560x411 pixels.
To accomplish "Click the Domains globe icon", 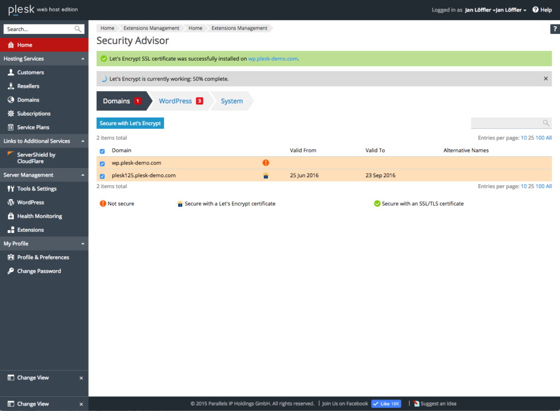I will (11, 100).
